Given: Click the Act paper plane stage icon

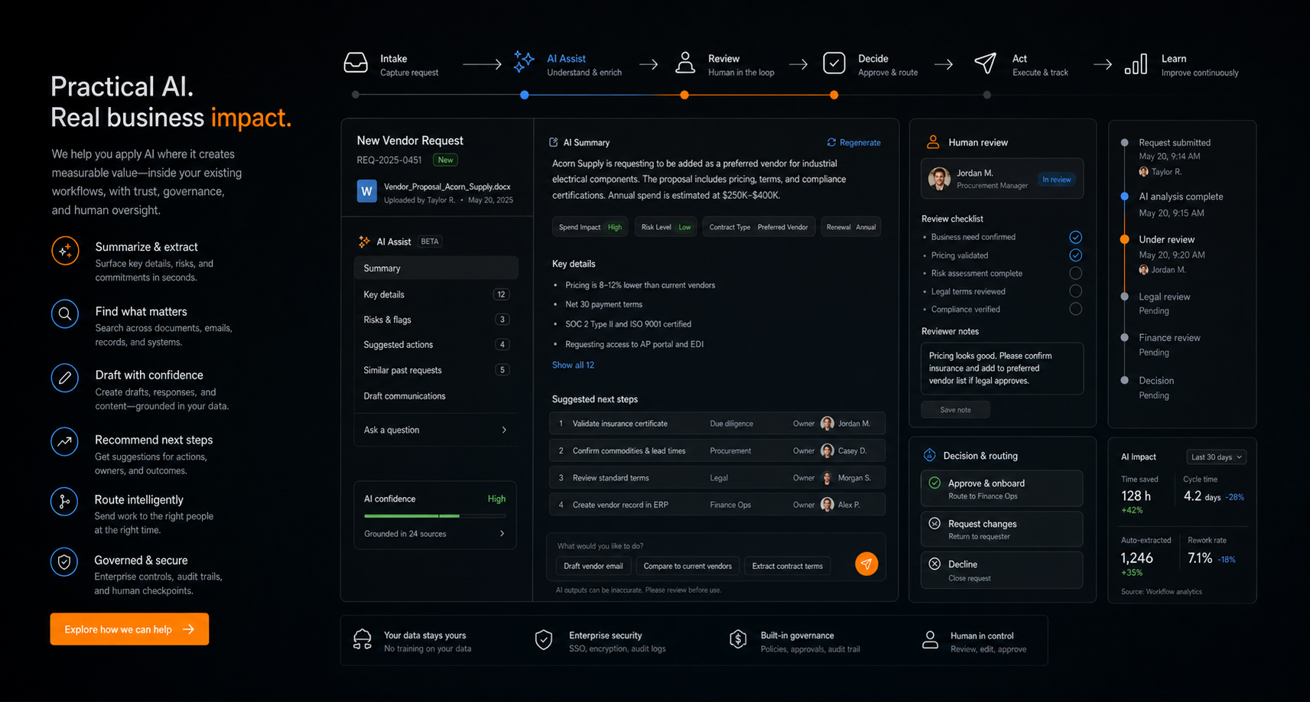Looking at the screenshot, I should click(985, 63).
